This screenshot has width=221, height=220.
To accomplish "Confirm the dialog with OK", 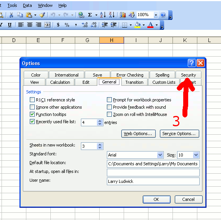I will pos(156,199).
